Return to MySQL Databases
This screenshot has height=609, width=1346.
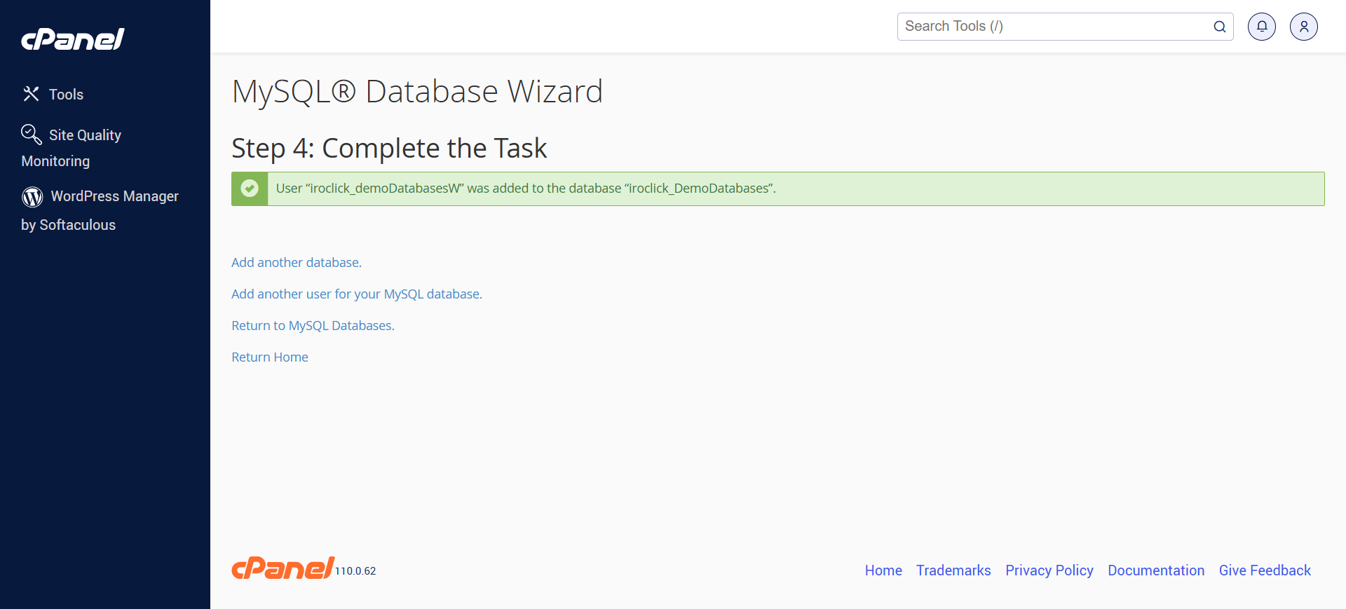(313, 326)
